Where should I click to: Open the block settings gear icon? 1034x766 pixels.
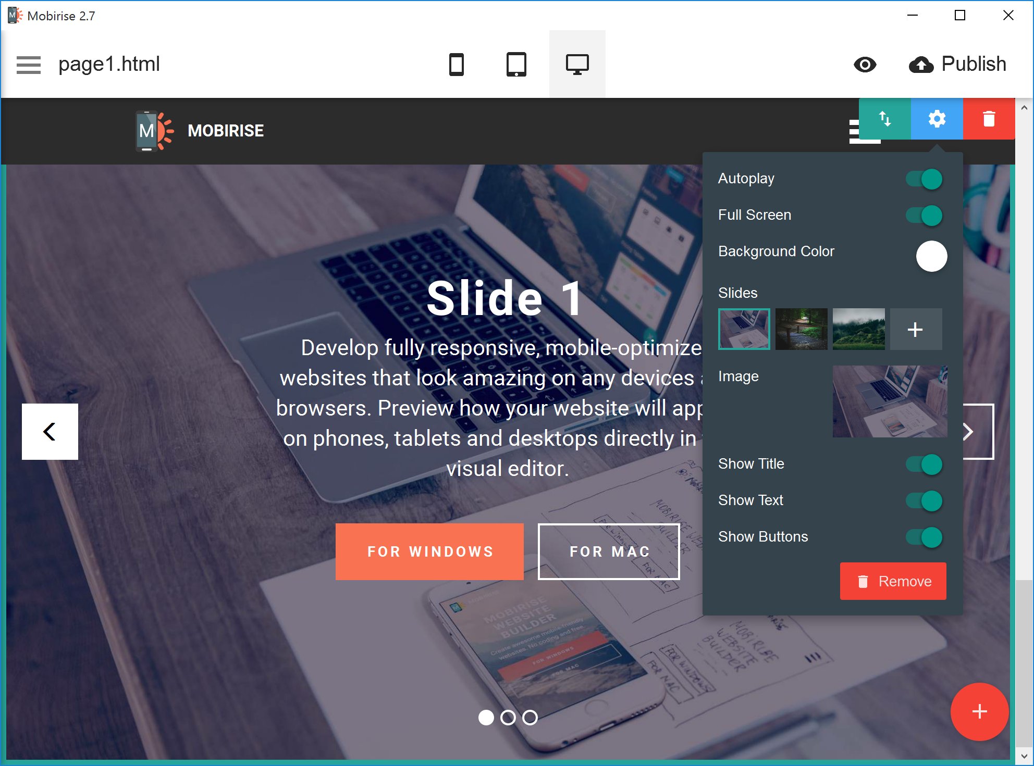935,119
